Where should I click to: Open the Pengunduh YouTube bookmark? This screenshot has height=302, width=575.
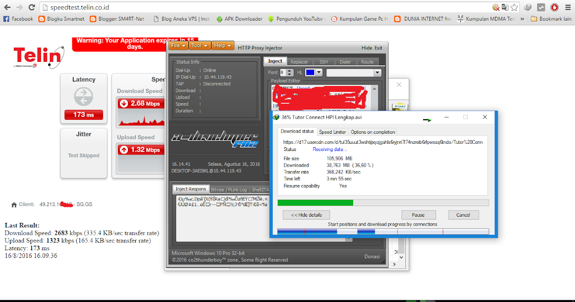tap(297, 19)
